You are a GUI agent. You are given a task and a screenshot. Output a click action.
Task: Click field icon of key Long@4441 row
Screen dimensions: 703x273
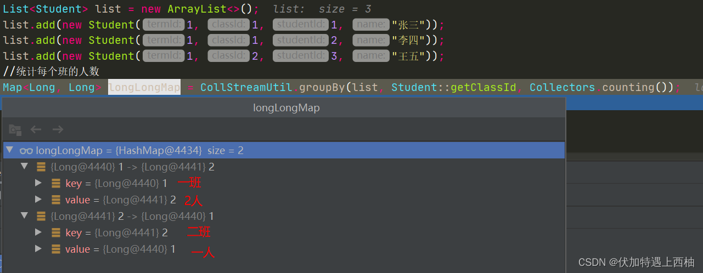[56, 232]
